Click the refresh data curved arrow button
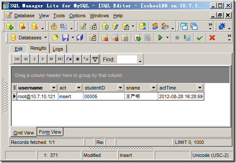The width and height of the screenshot is (236, 163). tap(69, 59)
